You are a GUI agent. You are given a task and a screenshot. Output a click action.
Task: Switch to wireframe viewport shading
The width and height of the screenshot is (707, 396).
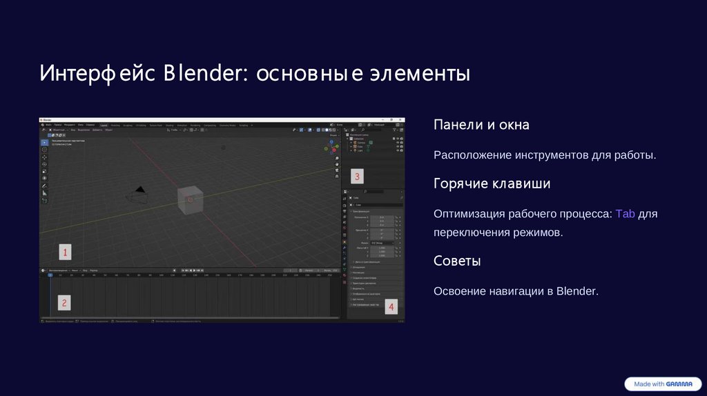[x=323, y=130]
